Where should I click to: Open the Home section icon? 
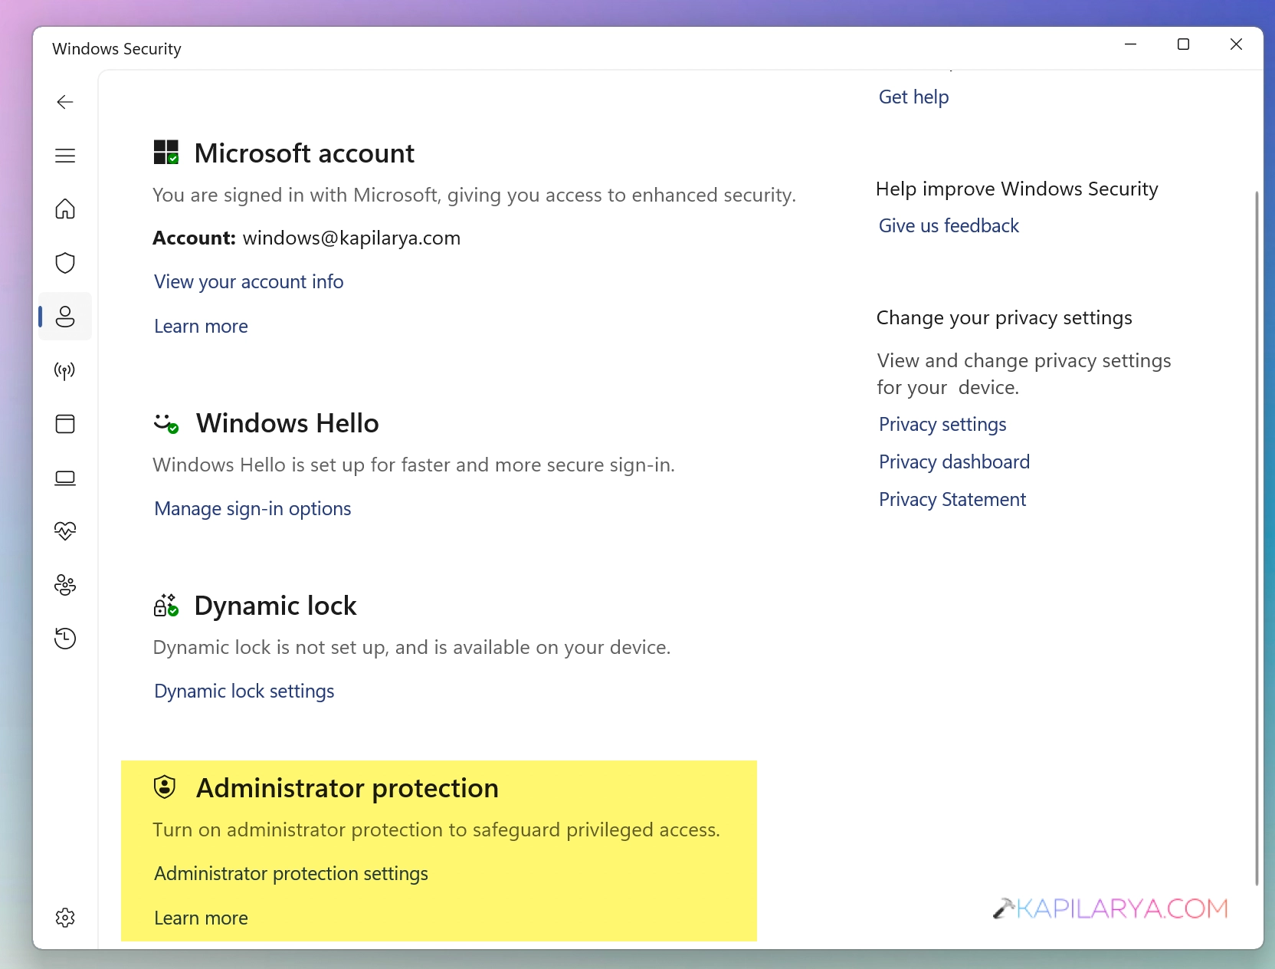coord(65,209)
